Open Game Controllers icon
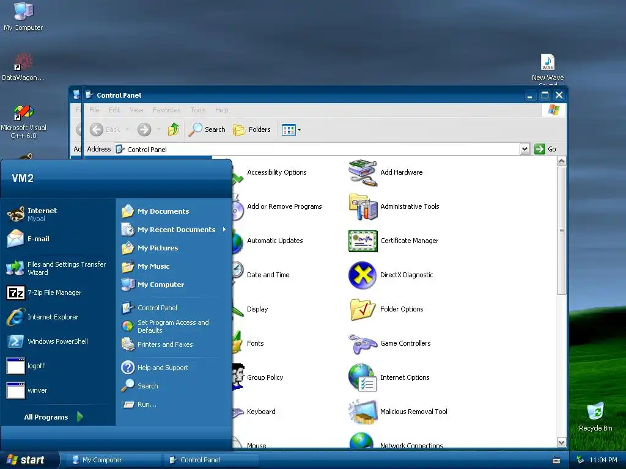 (x=363, y=344)
